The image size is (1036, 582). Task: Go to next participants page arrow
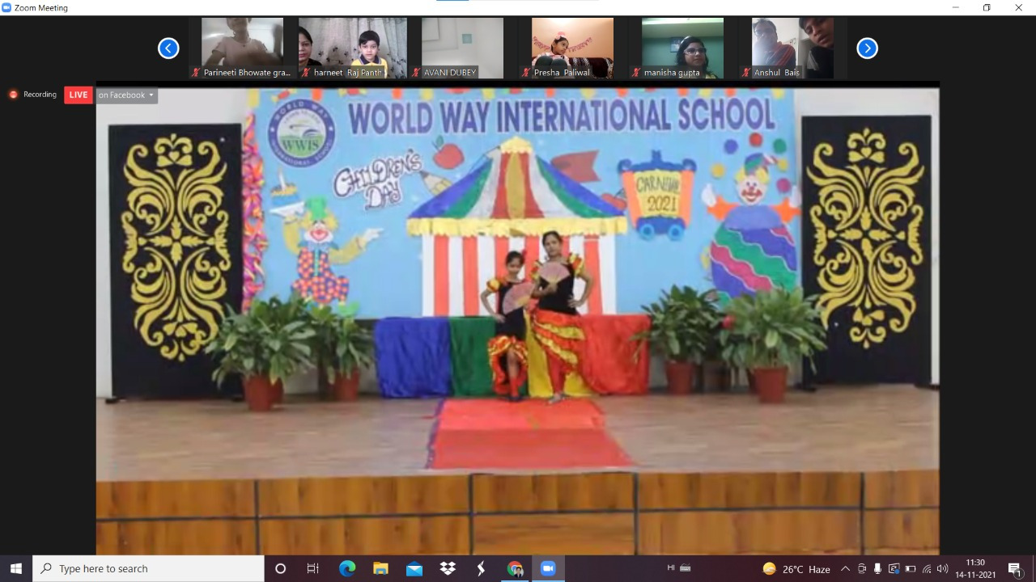tap(867, 48)
